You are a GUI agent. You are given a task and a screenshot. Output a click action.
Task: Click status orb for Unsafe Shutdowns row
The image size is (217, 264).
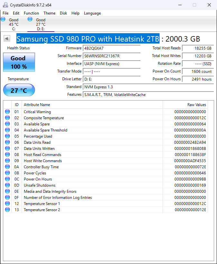7,185
